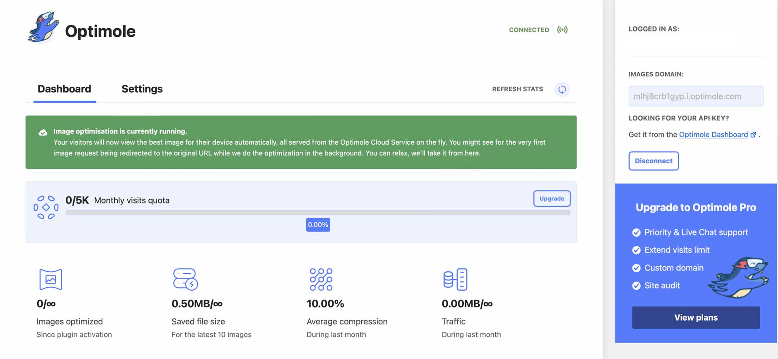Click the 'Upgrade to Optimole Pro' heading
This screenshot has height=359, width=778.
(696, 207)
